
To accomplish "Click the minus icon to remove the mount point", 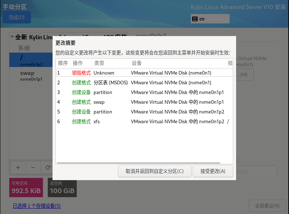I will point(33,168).
